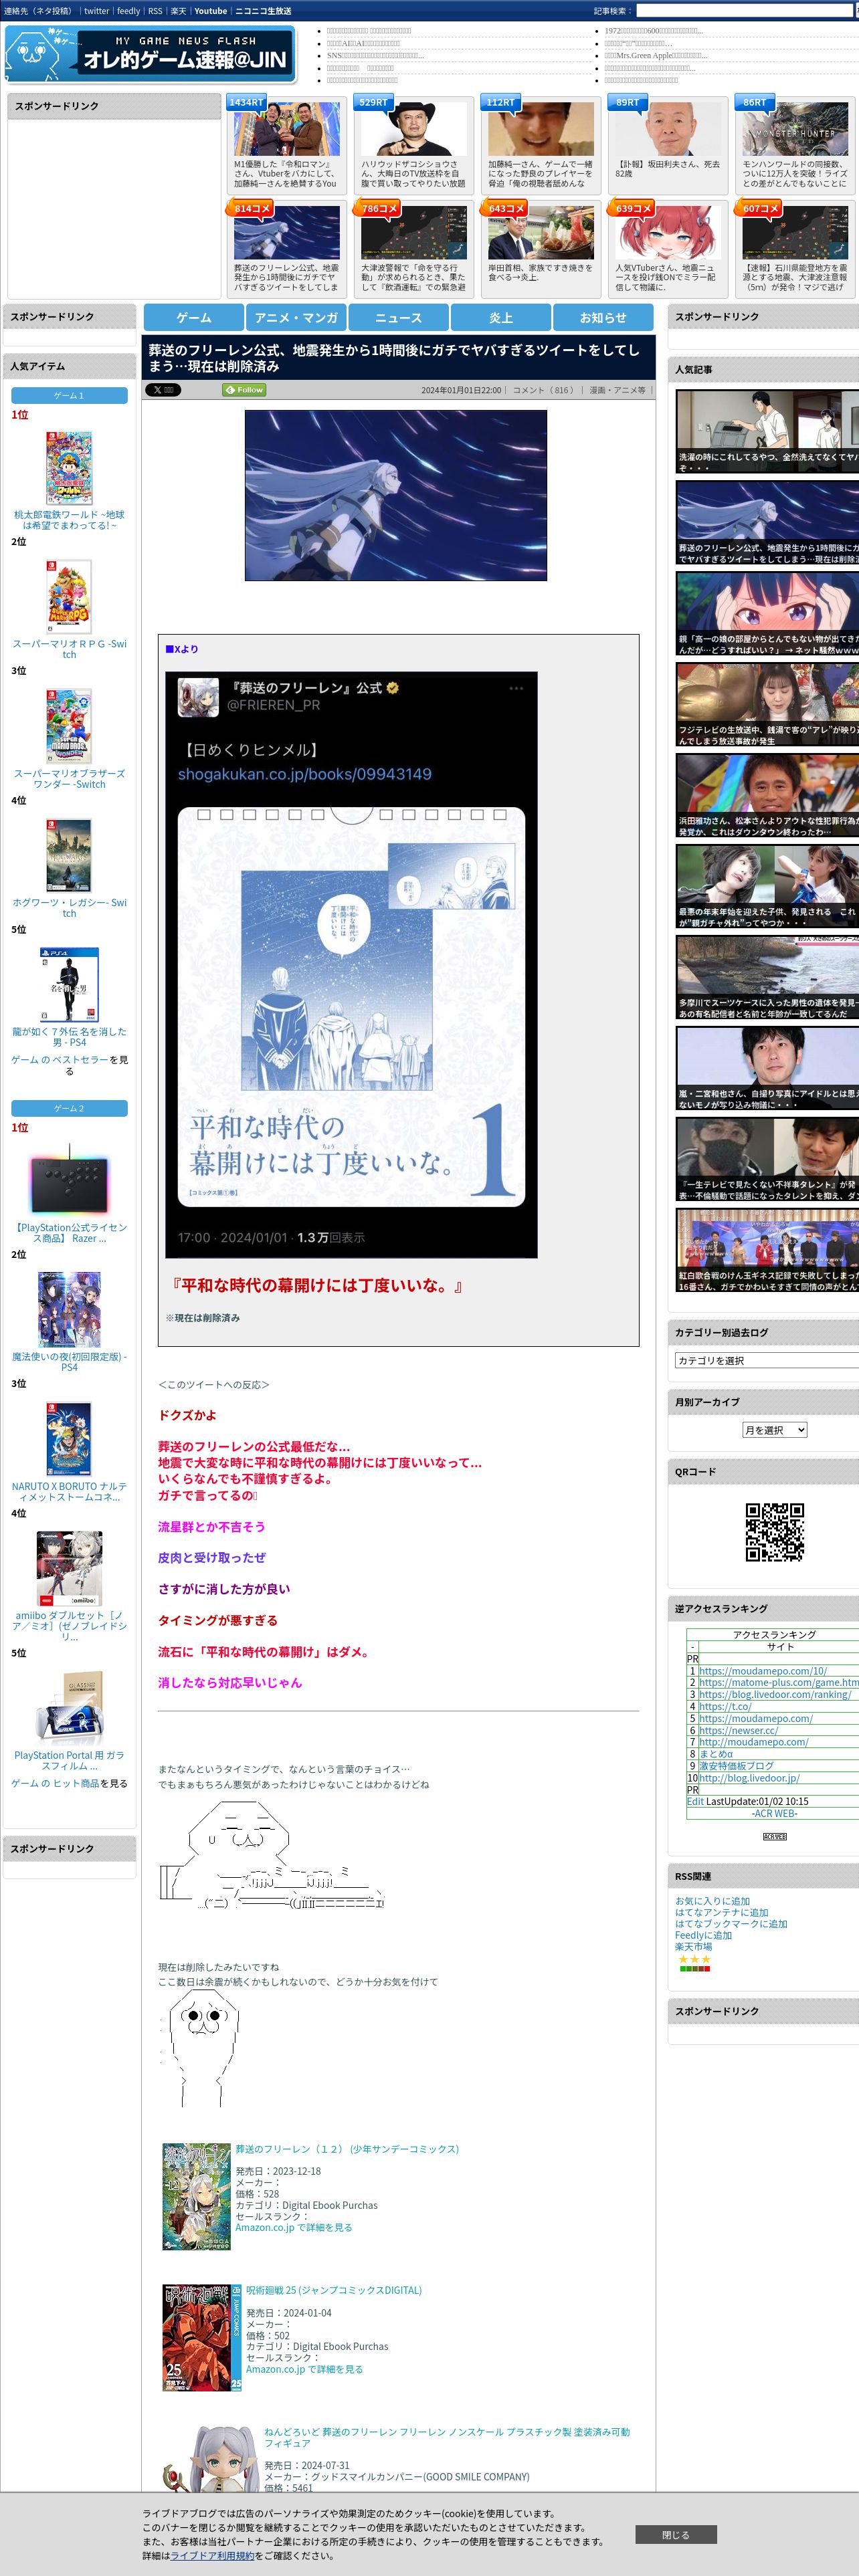Open the Frieren Nendoroid figure image
Image resolution: width=859 pixels, height=2576 pixels.
click(x=211, y=2459)
